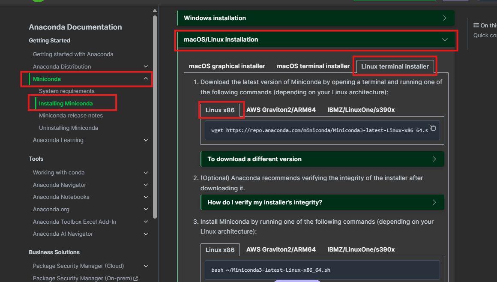This screenshot has height=282, width=497.
Task: Open Anaconda Toolbox Excel Add-In link
Action: tap(75, 222)
